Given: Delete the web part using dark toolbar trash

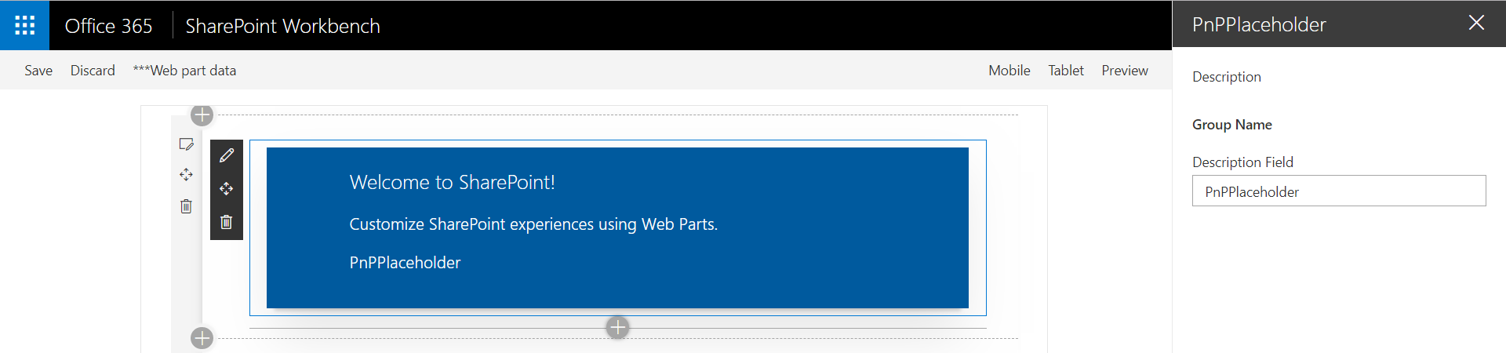Looking at the screenshot, I should [227, 222].
